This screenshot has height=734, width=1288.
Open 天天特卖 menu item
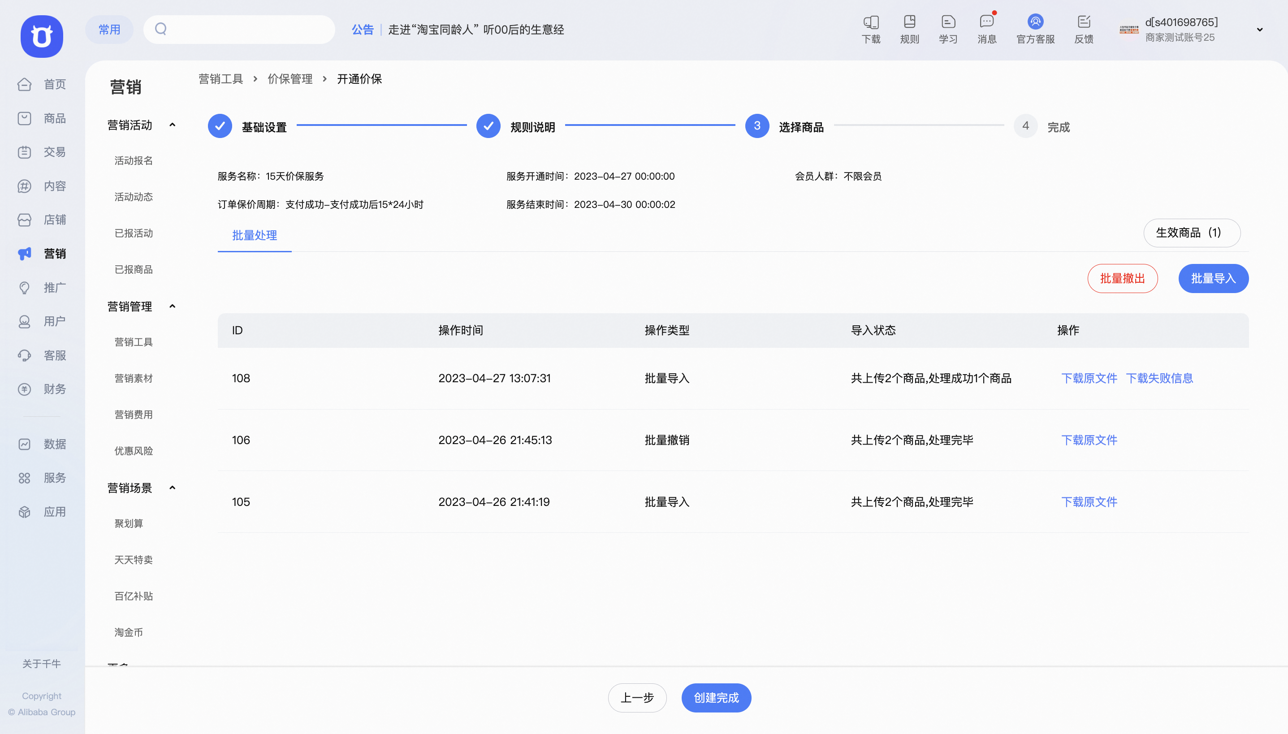tap(134, 560)
